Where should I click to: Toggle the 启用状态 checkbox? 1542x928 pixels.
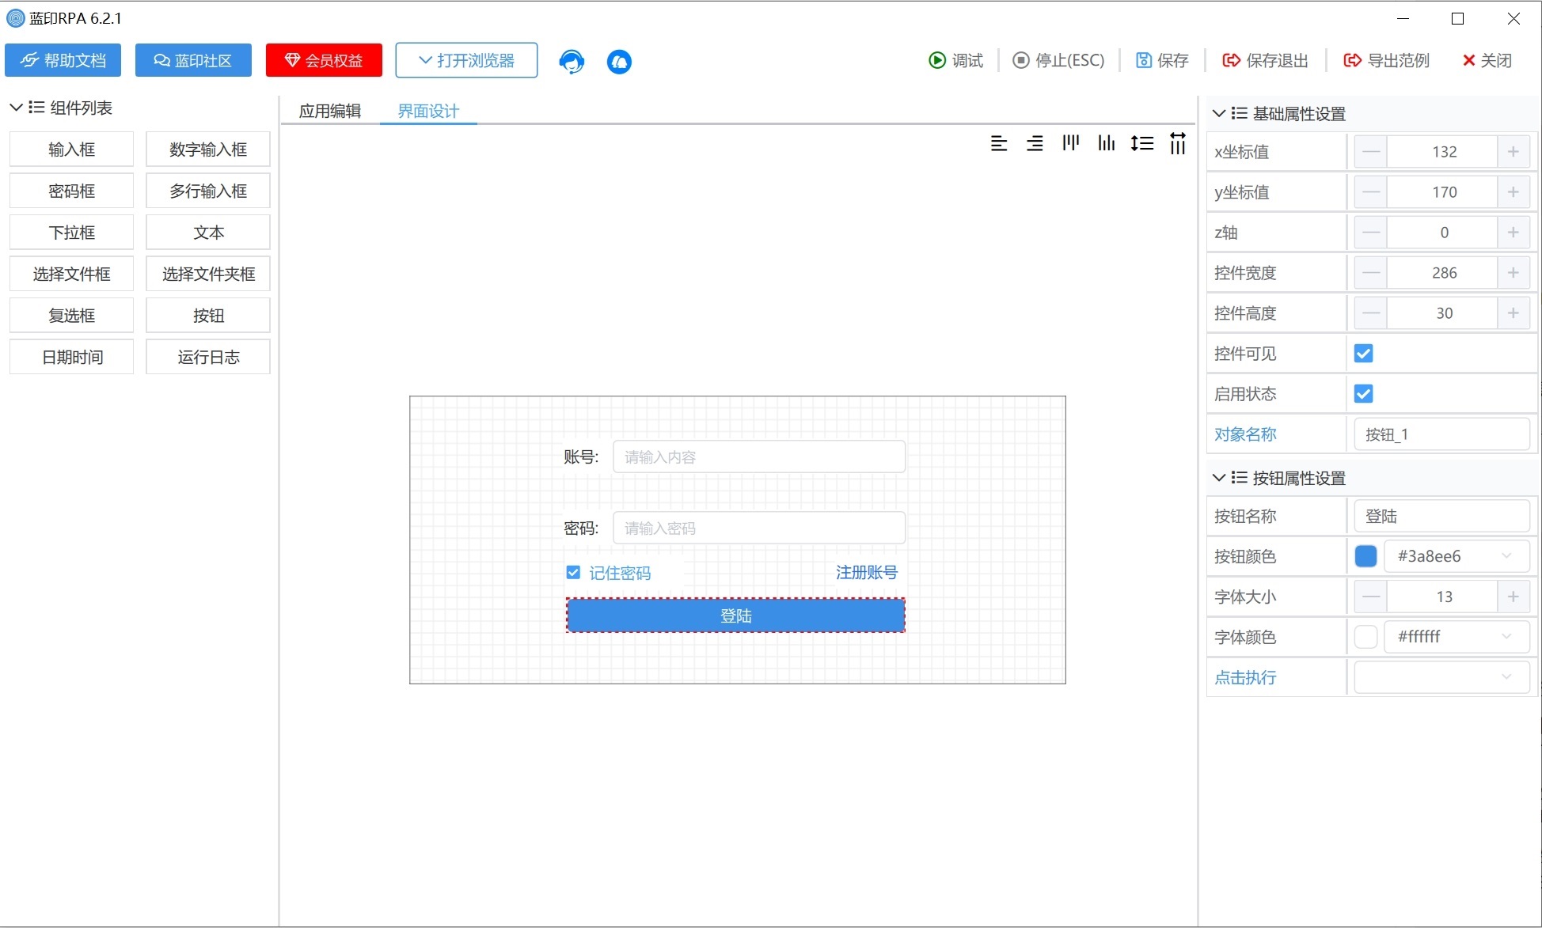(1363, 393)
